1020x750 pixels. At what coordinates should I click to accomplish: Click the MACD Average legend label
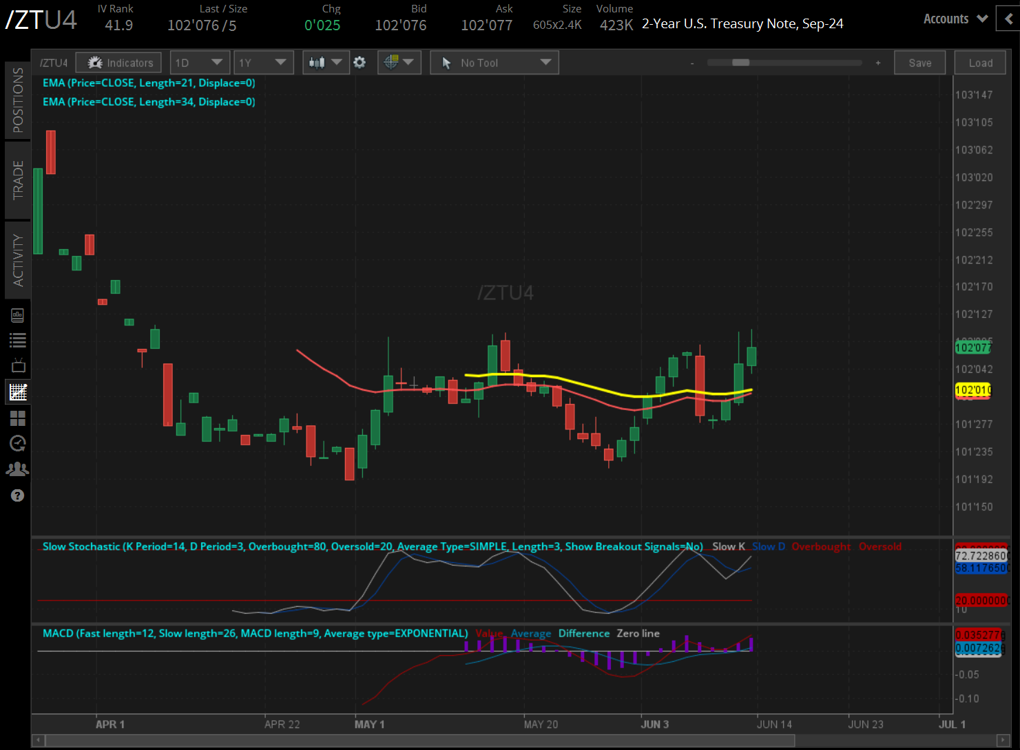531,633
